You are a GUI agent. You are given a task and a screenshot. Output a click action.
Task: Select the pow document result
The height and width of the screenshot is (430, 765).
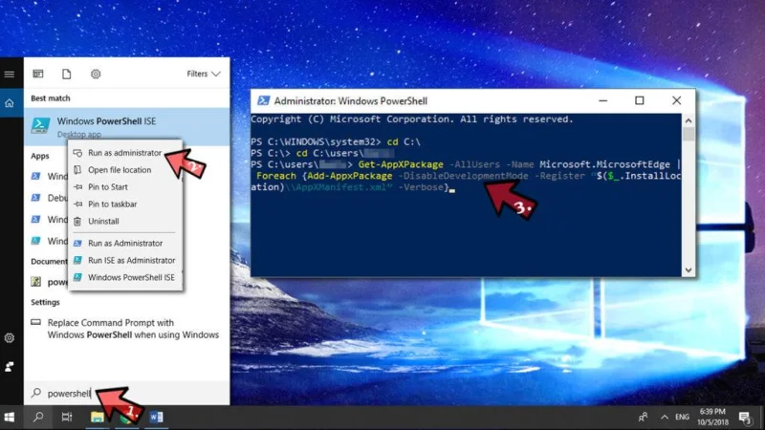click(49, 281)
